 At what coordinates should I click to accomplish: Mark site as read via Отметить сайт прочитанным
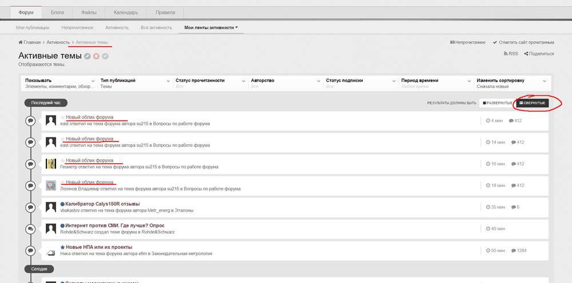[523, 42]
